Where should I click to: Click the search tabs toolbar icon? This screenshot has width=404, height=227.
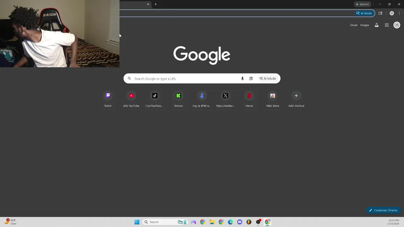(380, 13)
